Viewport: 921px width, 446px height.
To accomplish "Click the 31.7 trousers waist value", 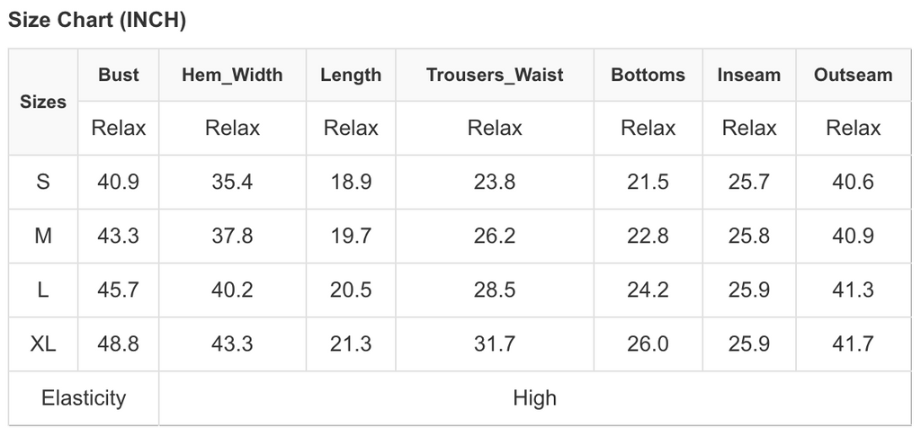I will pos(495,343).
